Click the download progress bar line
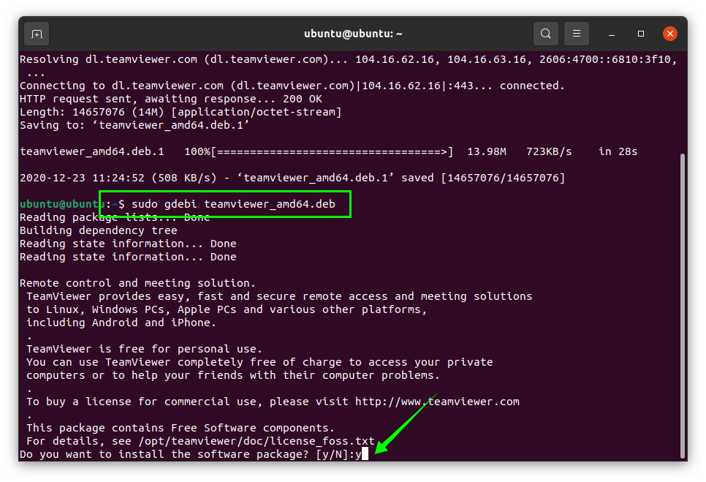This screenshot has height=482, width=706. (x=328, y=152)
